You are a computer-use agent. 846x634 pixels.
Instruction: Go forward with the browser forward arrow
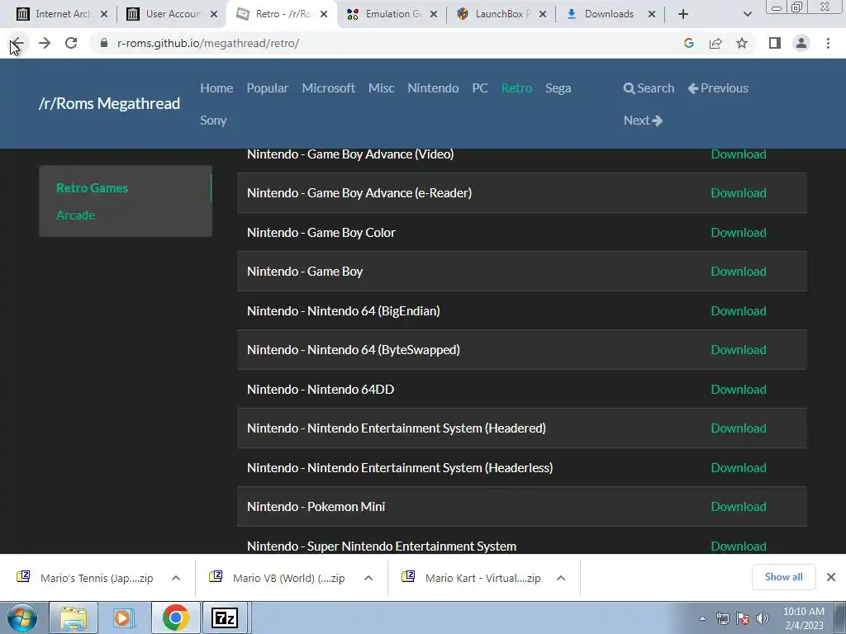45,43
